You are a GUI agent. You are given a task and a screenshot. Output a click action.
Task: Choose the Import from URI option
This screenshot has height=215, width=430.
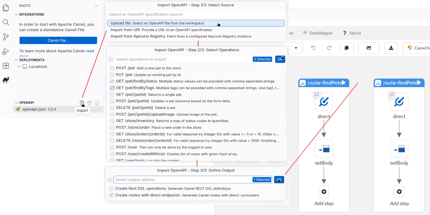(x=196, y=30)
